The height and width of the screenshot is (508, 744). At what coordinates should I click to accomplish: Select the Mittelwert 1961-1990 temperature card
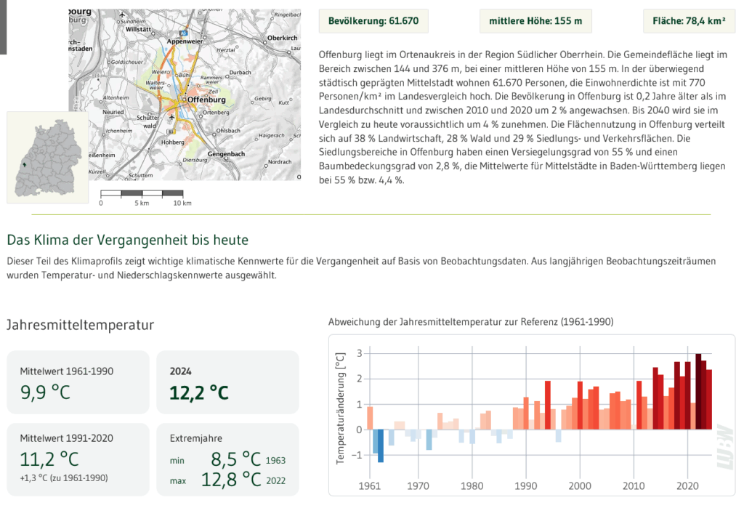78,382
